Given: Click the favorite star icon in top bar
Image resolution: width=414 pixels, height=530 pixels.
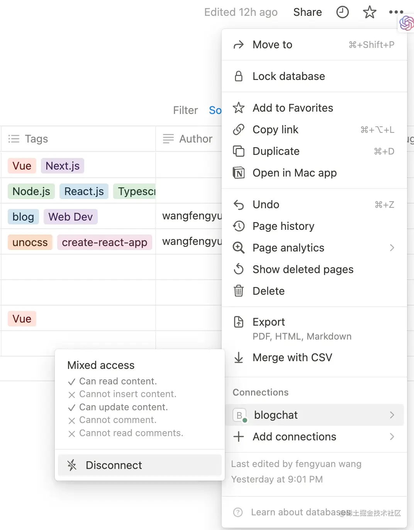Looking at the screenshot, I should 370,12.
